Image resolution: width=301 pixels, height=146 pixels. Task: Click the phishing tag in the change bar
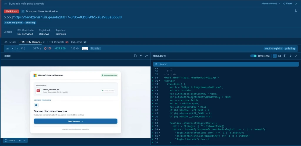[x=290, y=49]
